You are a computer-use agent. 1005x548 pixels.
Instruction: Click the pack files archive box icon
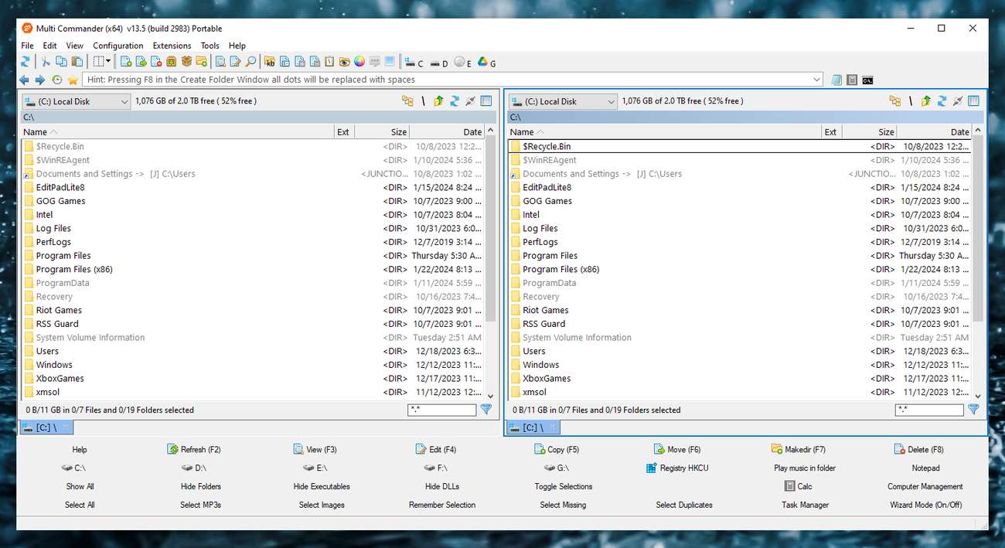pyautogui.click(x=172, y=62)
